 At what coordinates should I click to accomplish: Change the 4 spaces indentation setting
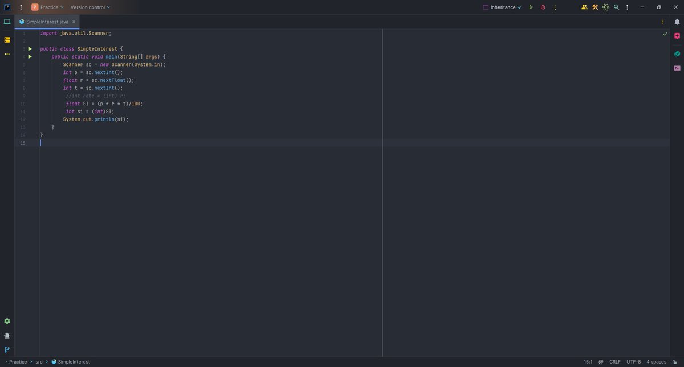coord(656,362)
